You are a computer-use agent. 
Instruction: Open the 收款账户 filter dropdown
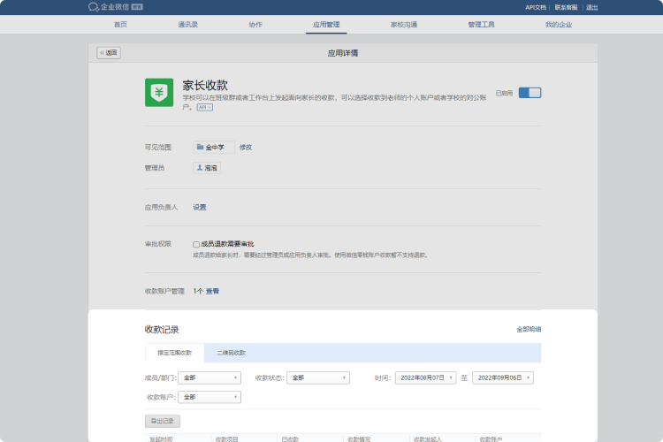[209, 397]
